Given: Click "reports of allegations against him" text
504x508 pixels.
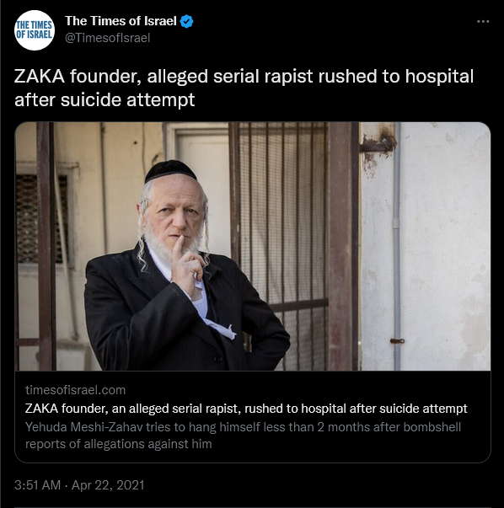Looking at the screenshot, I should point(118,444).
